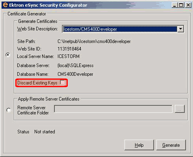Minimize the eSync Security Configurator window
Image resolution: width=193 pixels, height=157 pixels.
(x=174, y=5)
